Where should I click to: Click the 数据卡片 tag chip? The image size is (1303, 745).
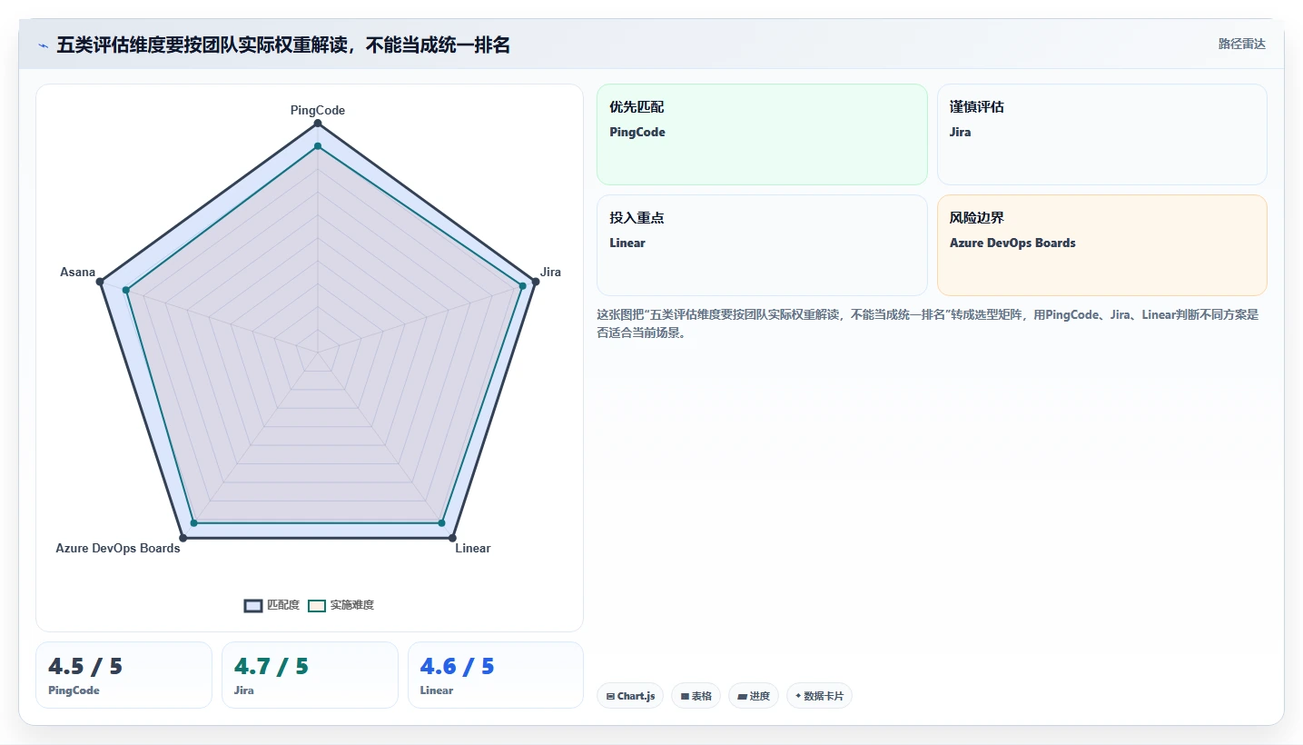819,696
